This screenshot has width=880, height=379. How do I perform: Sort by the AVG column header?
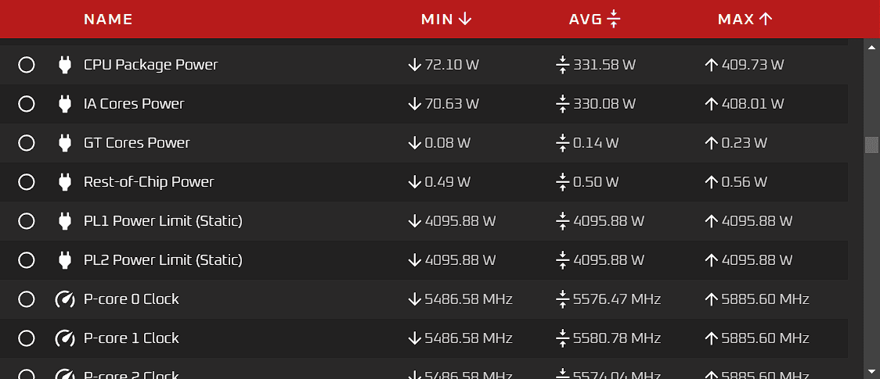(x=594, y=19)
